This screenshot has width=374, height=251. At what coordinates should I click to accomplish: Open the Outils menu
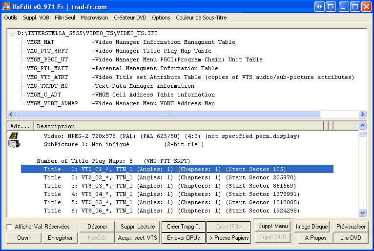tap(11, 18)
